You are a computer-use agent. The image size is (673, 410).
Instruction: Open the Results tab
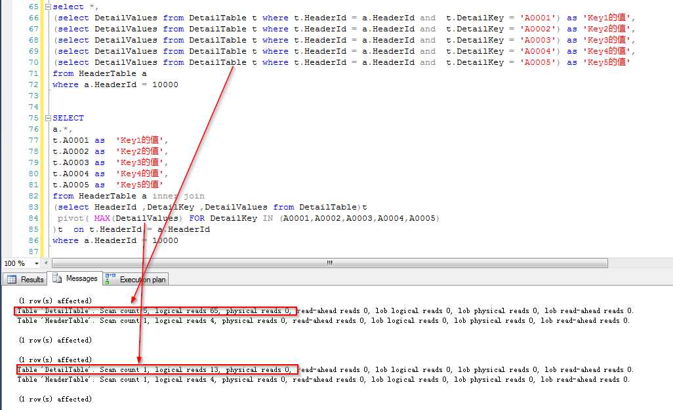coord(26,279)
